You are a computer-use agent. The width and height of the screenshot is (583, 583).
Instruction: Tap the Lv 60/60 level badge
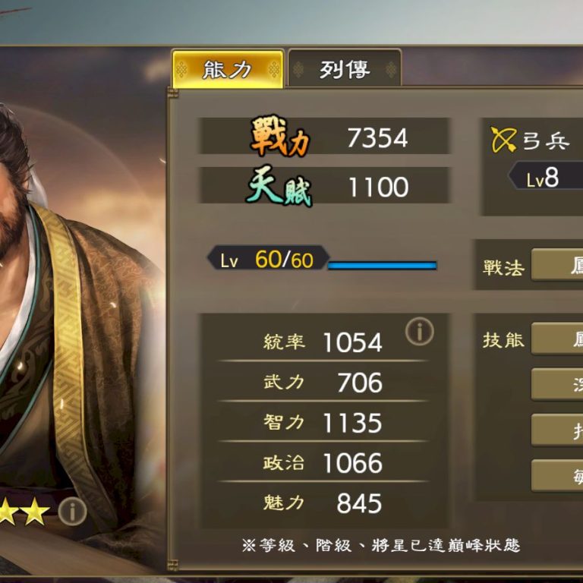point(269,258)
